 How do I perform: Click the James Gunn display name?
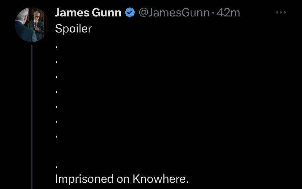point(88,12)
